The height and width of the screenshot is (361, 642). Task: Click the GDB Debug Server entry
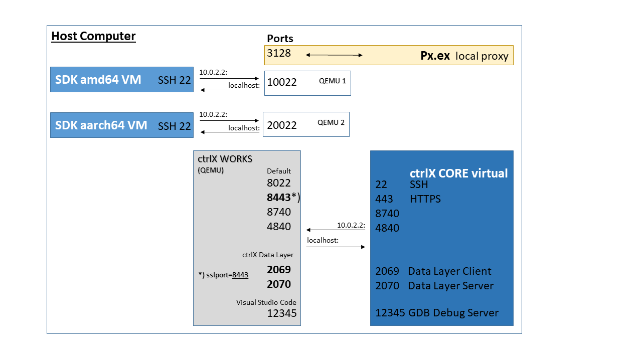pyautogui.click(x=437, y=312)
